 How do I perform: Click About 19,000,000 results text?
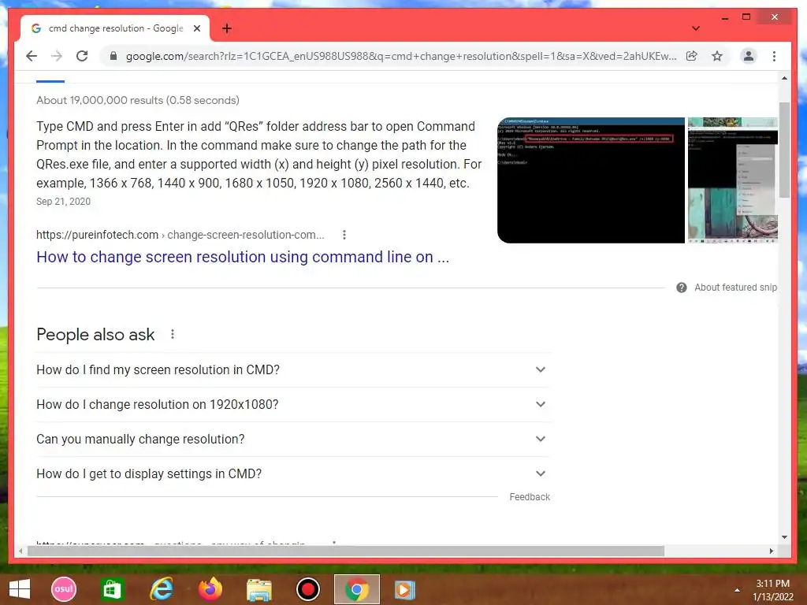tap(137, 100)
